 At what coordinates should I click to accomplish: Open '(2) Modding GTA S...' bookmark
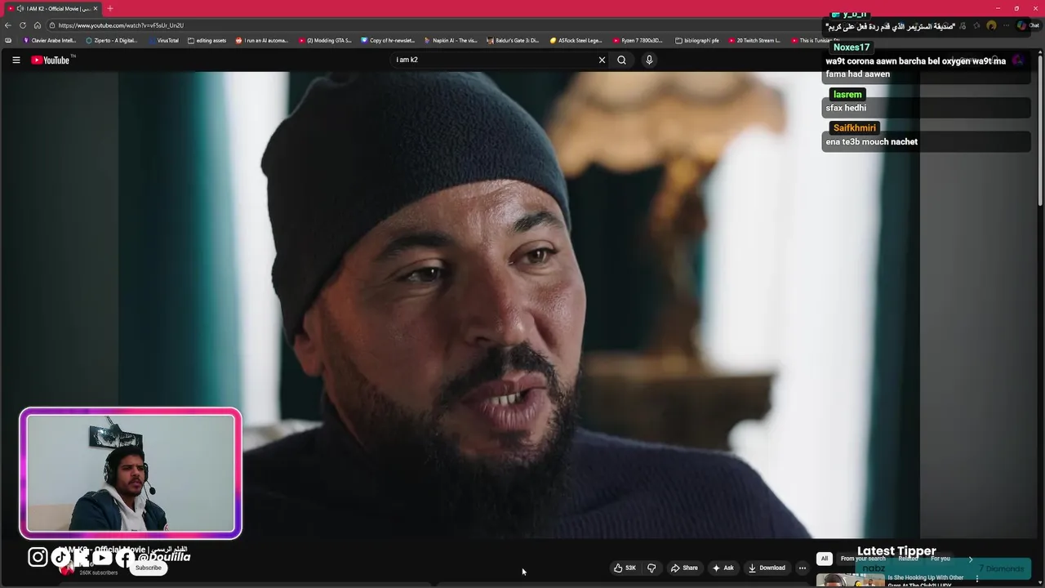325,40
